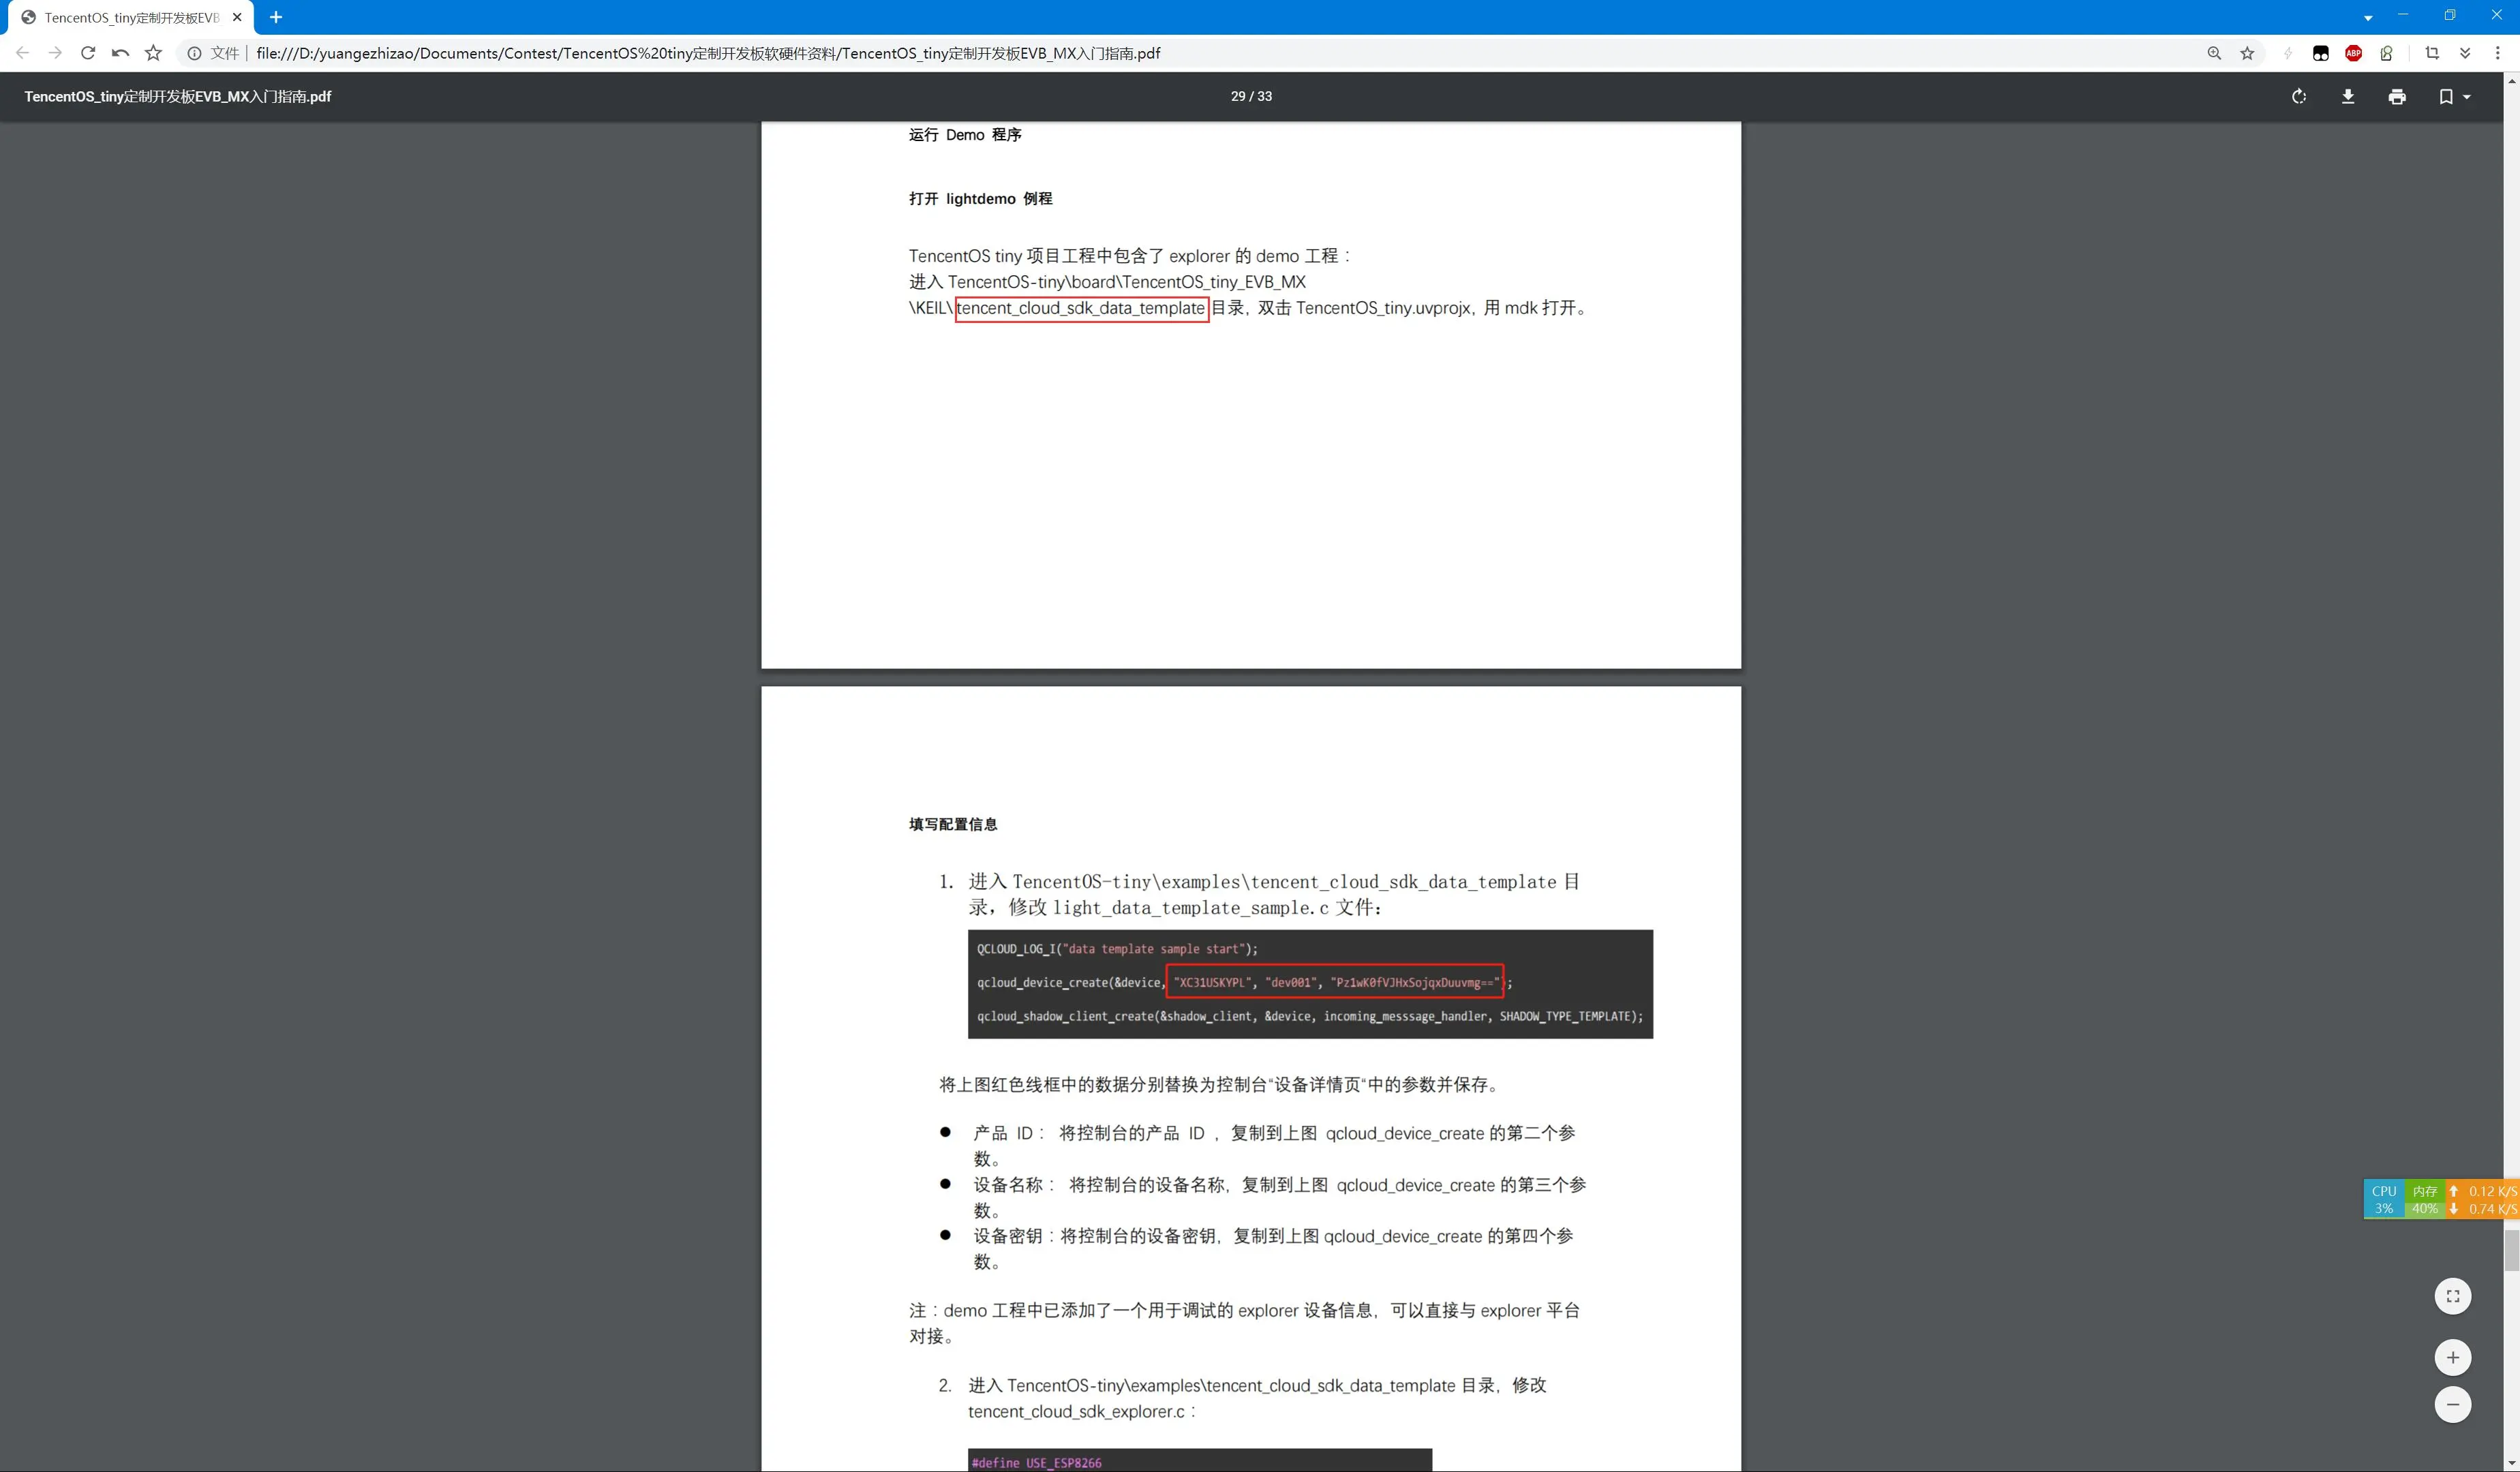The height and width of the screenshot is (1472, 2520).
Task: Click the Adblock Plus extension icon
Action: pos(2353,53)
